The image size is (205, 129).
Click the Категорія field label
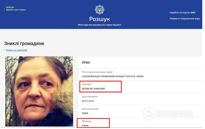pyautogui.click(x=87, y=84)
